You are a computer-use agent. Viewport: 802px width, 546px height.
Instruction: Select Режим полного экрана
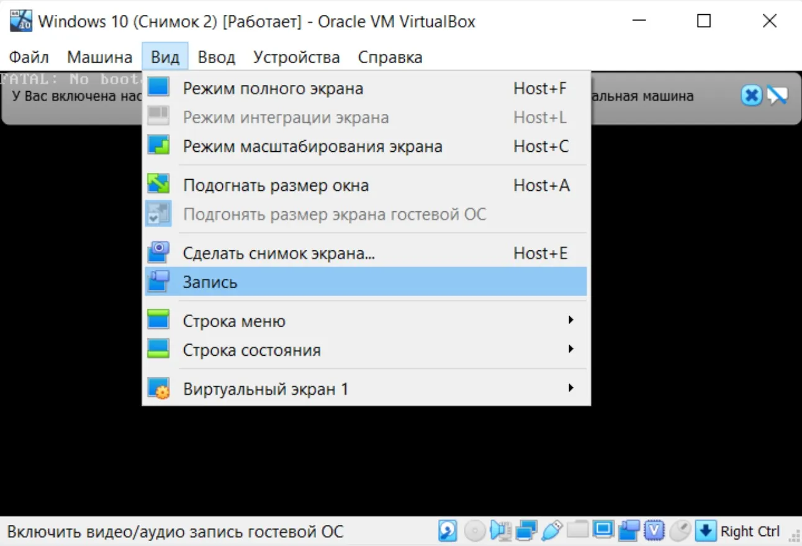tap(365, 89)
